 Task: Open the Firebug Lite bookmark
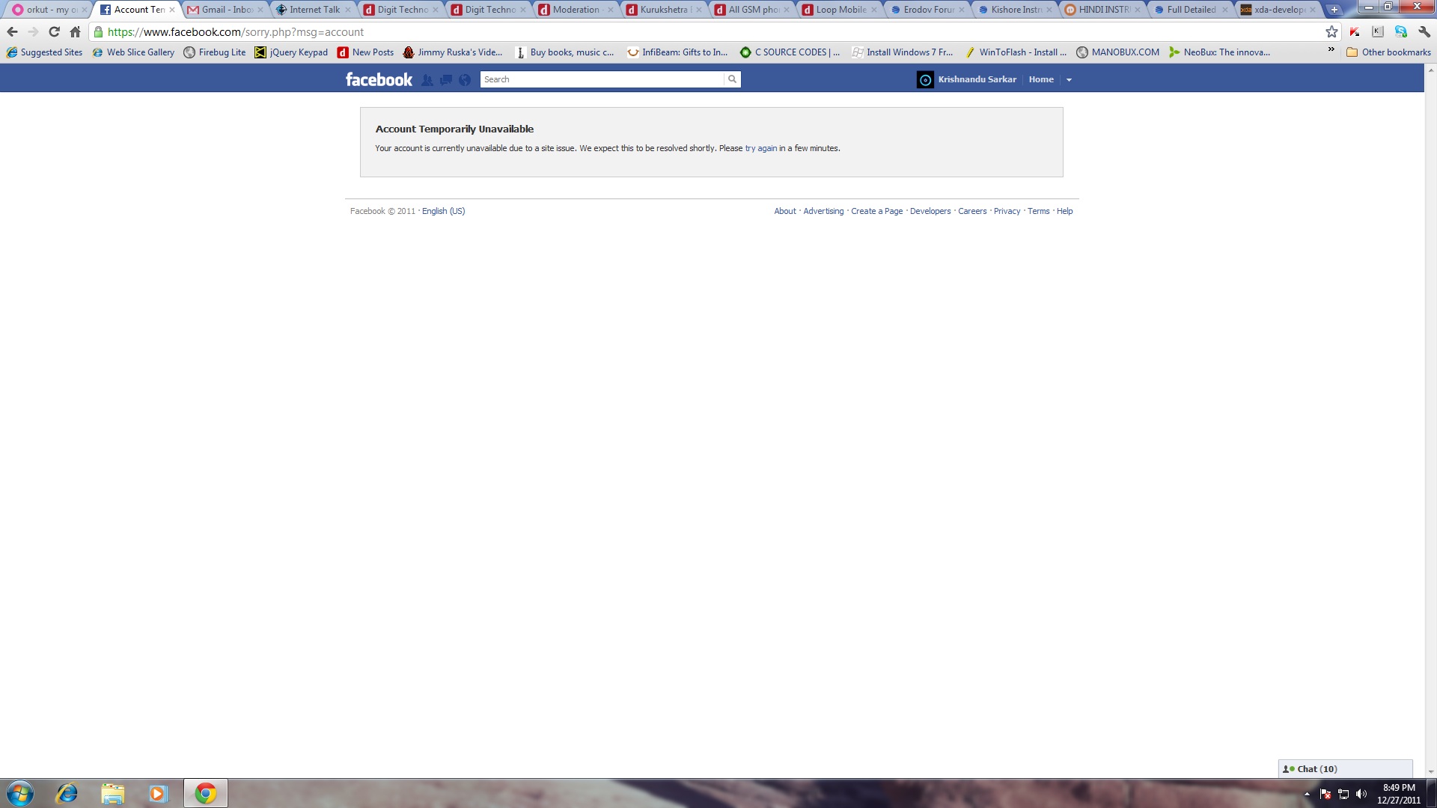[x=215, y=52]
